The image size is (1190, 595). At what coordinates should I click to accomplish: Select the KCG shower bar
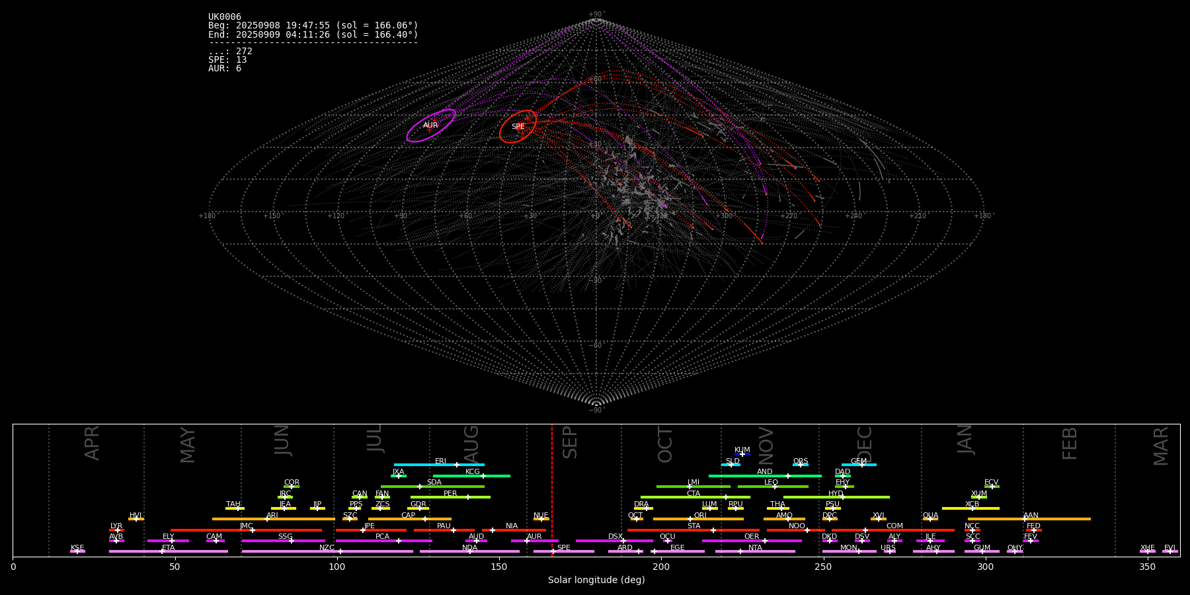pos(471,476)
